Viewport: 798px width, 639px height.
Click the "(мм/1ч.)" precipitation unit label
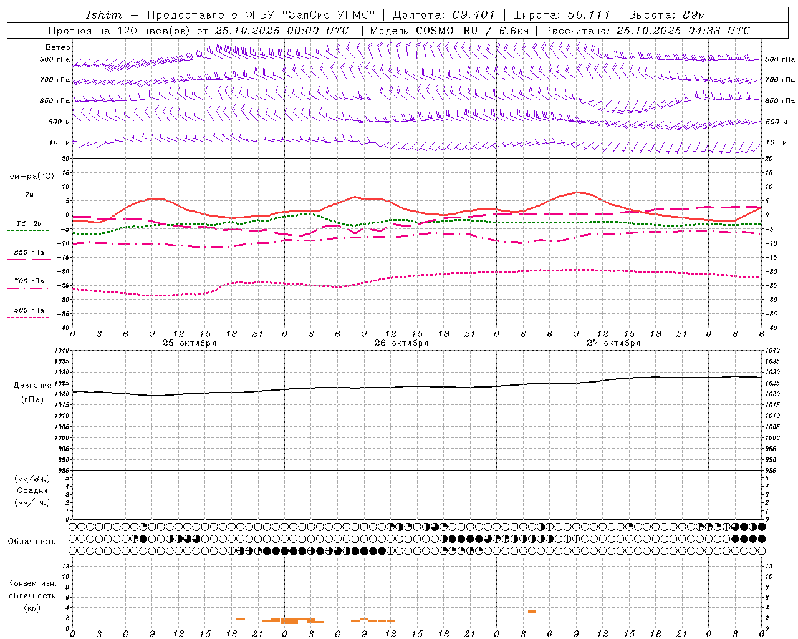(x=32, y=502)
